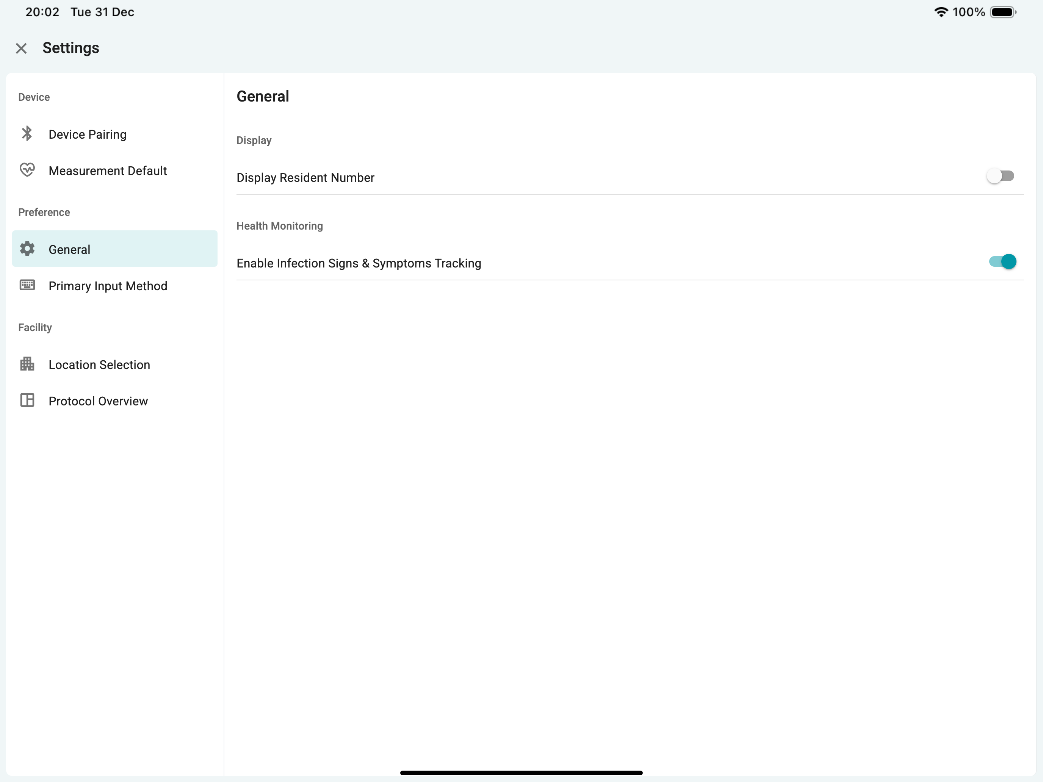Tap the home indicator bar
The width and height of the screenshot is (1043, 782).
521,773
